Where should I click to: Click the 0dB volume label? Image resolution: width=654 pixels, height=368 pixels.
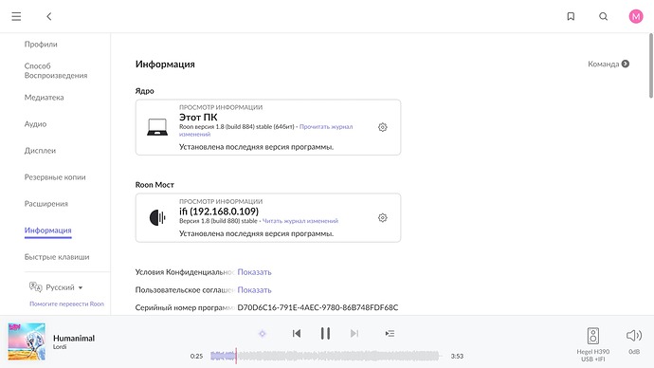pyautogui.click(x=634, y=352)
